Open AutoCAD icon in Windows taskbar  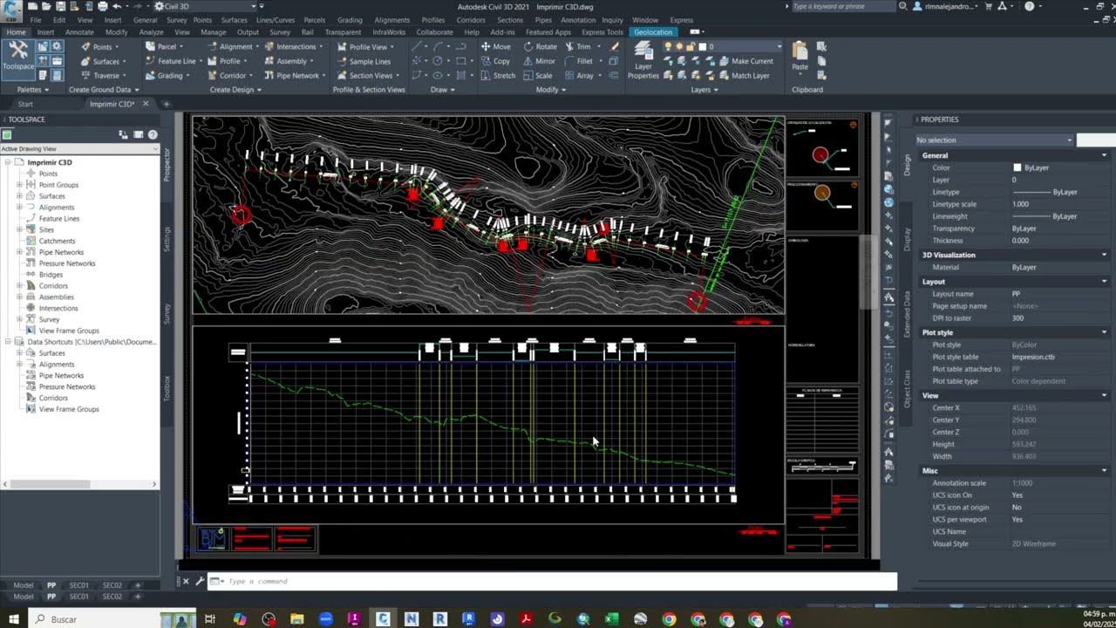384,619
